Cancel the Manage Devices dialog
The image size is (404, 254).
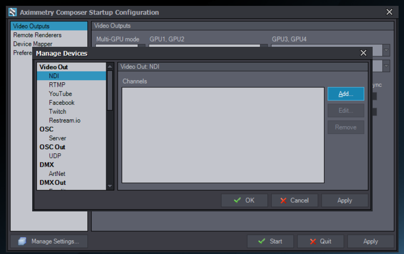coord(294,200)
